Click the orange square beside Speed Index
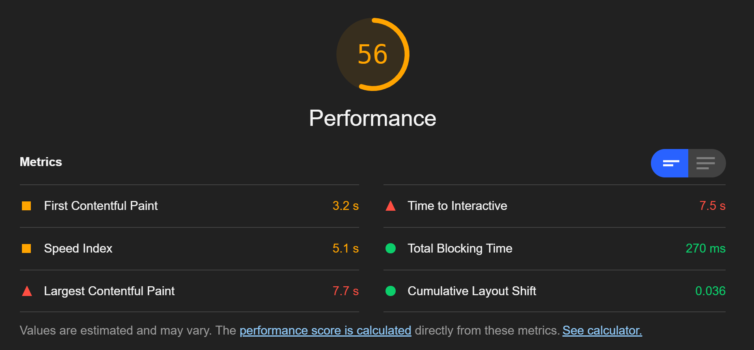The height and width of the screenshot is (350, 754). [26, 248]
